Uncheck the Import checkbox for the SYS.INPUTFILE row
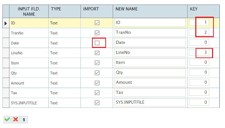The image size is (225, 128). pyautogui.click(x=97, y=103)
